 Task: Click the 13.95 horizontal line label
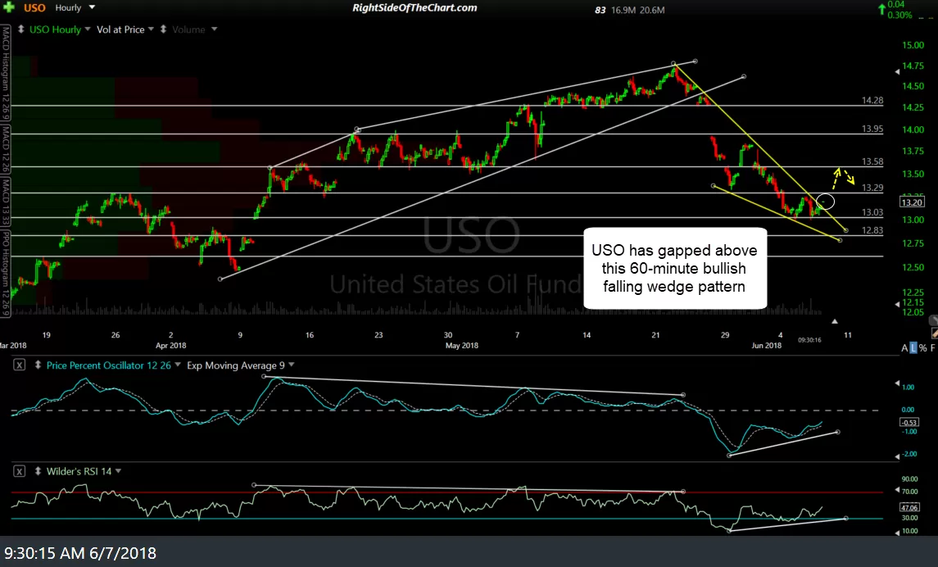872,129
